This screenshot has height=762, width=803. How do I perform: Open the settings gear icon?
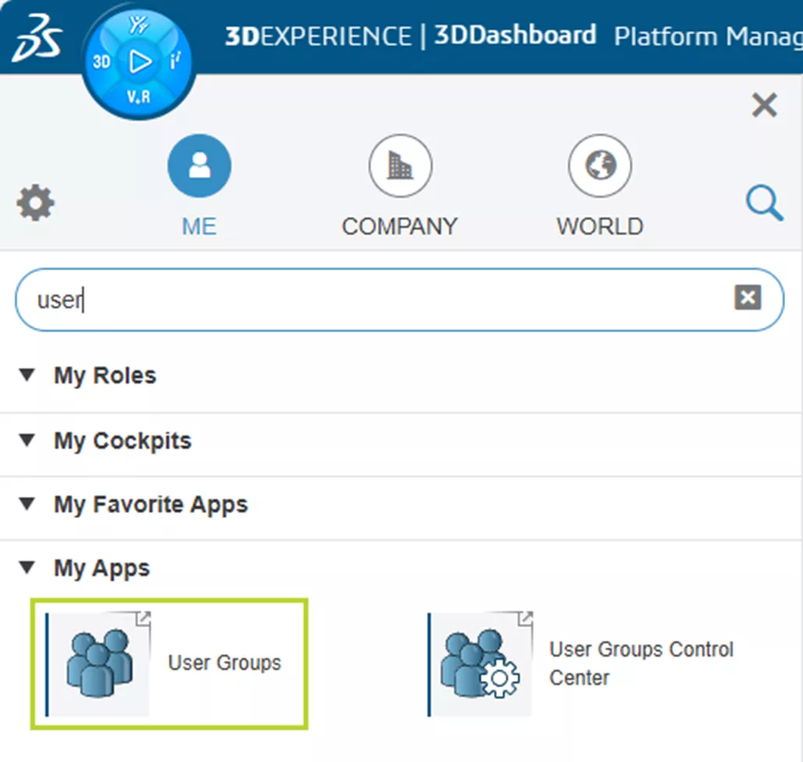(x=36, y=204)
